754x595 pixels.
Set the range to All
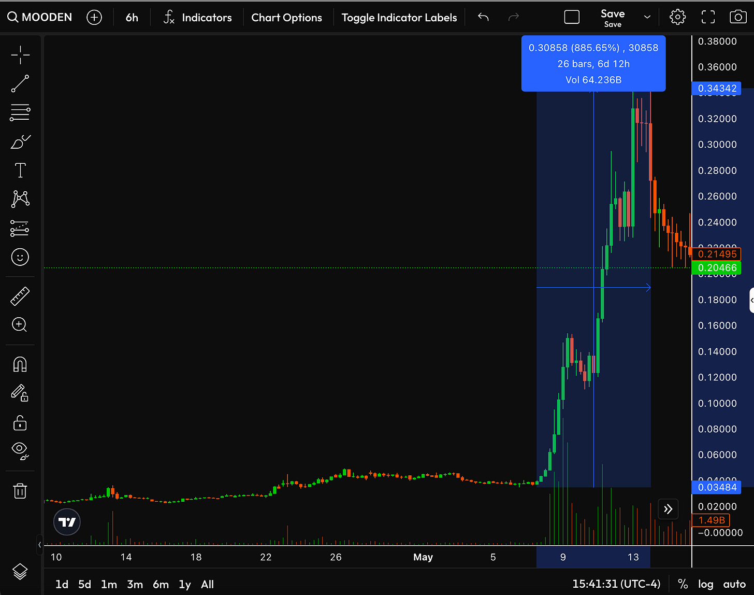(207, 584)
